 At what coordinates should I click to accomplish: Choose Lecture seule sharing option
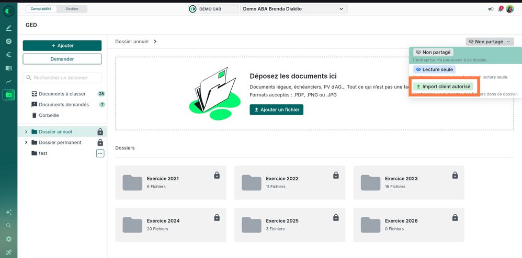click(x=434, y=70)
